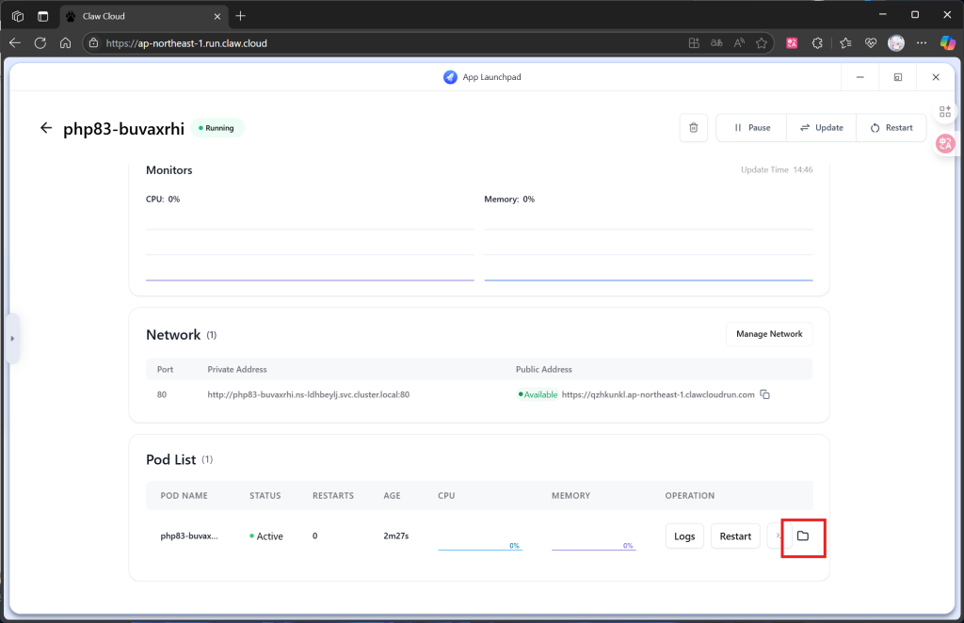Click the Update button
Screen dimensions: 964x623
click(821, 128)
